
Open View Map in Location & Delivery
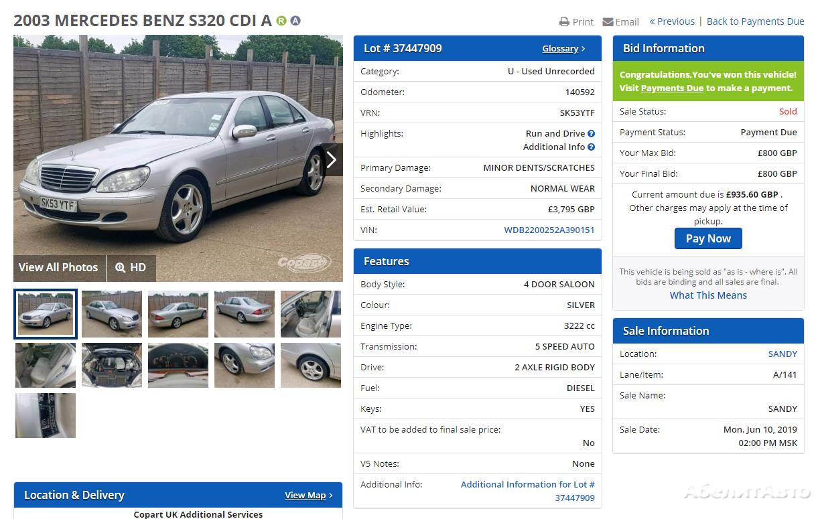point(309,495)
